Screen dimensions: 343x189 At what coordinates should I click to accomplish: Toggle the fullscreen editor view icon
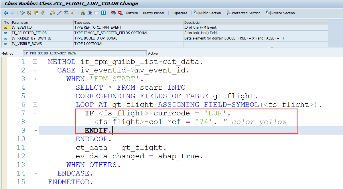(x=96, y=13)
